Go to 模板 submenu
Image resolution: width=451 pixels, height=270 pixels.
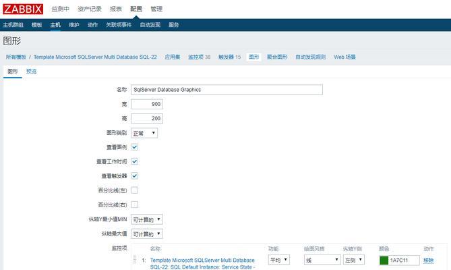pos(37,25)
